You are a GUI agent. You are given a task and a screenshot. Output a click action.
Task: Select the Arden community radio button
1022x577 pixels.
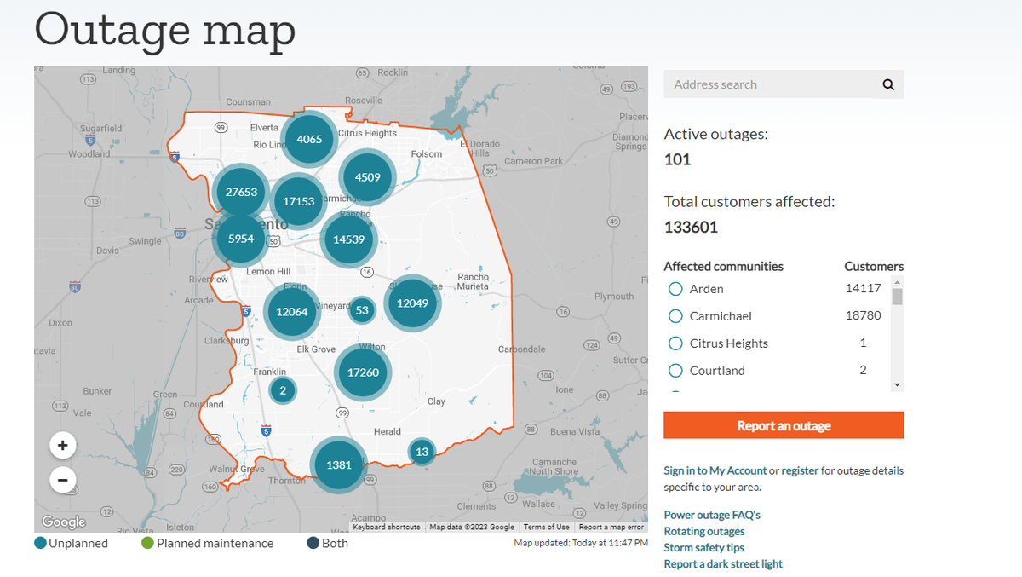tap(675, 289)
